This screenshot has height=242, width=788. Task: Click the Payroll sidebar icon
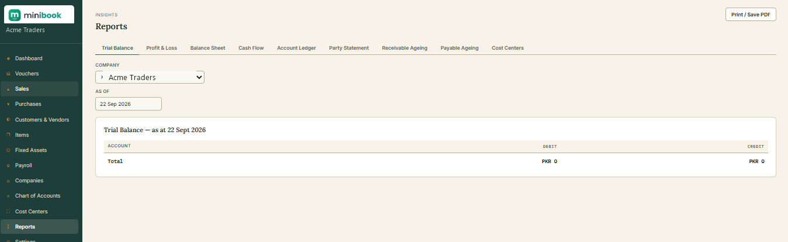point(8,165)
